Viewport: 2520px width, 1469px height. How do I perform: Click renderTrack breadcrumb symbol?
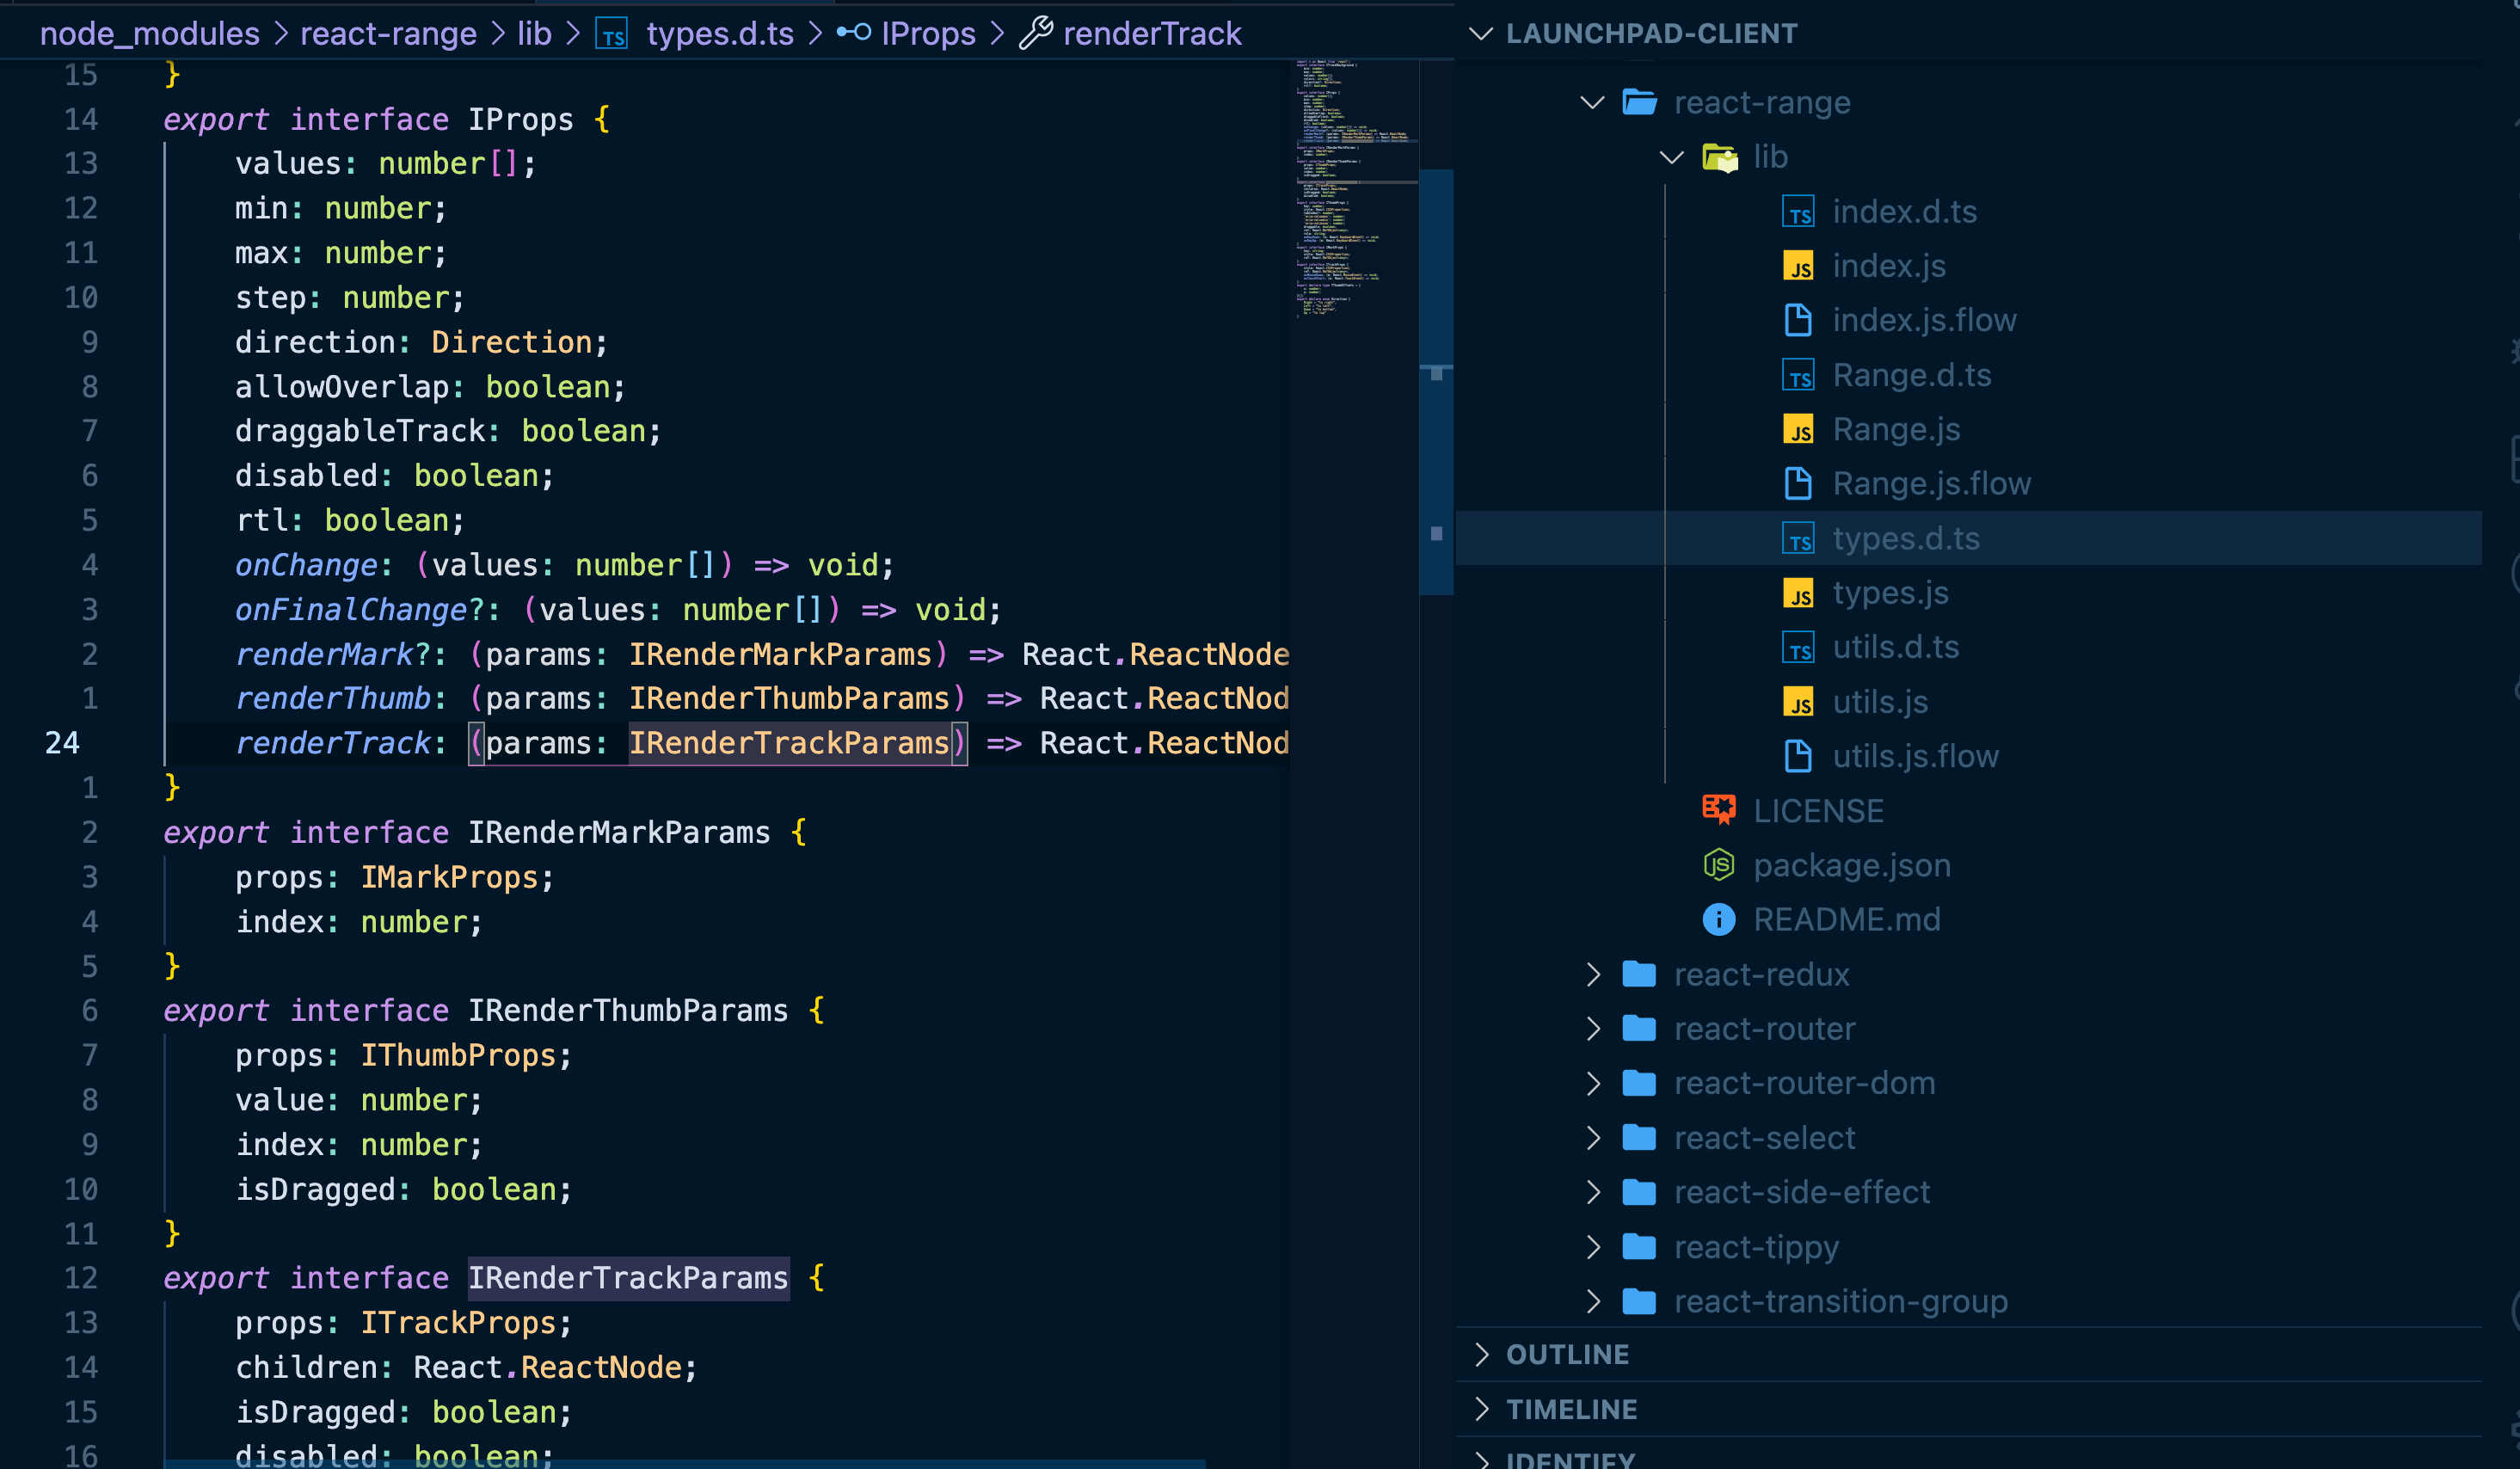coord(1151,34)
